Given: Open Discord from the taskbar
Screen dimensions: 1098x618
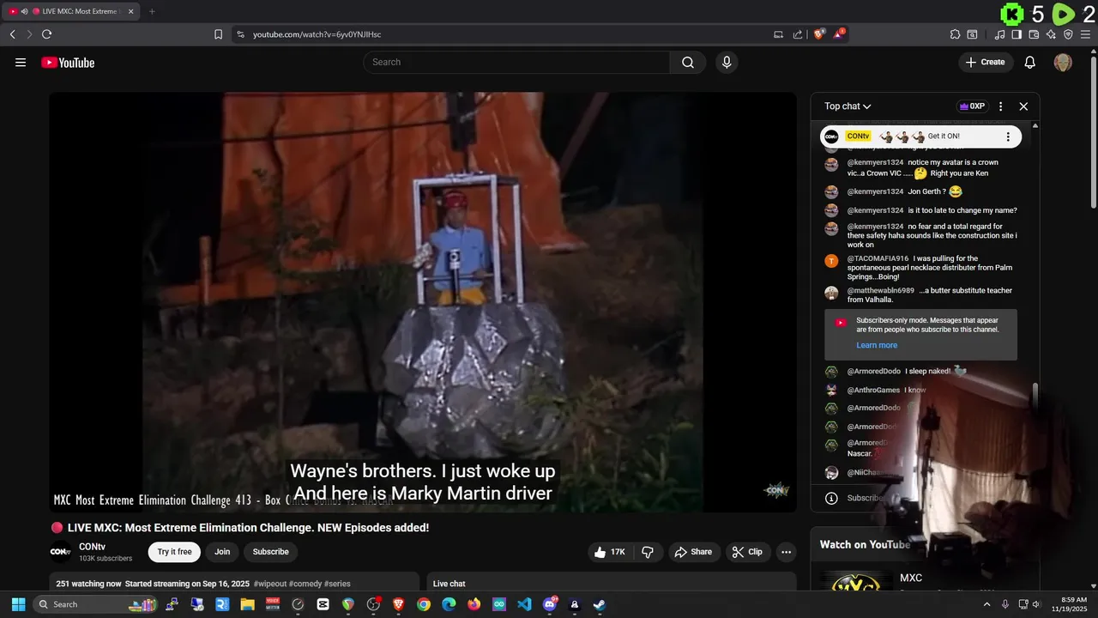Looking at the screenshot, I should tap(550, 604).
